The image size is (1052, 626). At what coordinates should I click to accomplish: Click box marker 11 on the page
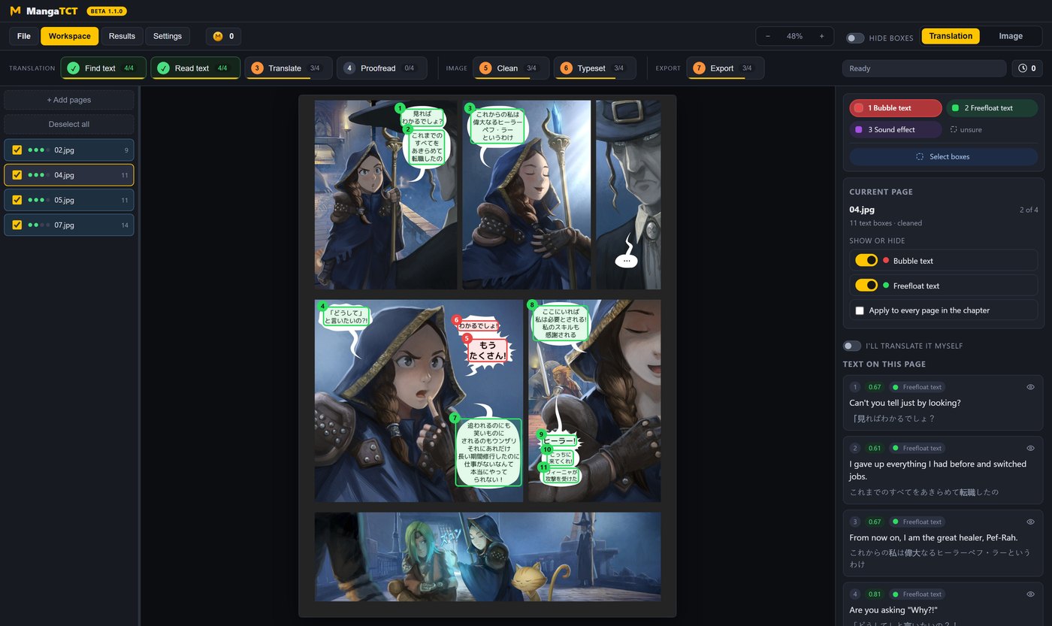(544, 467)
